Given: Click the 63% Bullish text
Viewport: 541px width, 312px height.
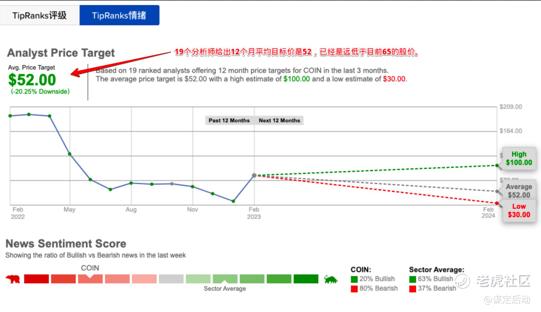Looking at the screenshot, I should (x=435, y=279).
